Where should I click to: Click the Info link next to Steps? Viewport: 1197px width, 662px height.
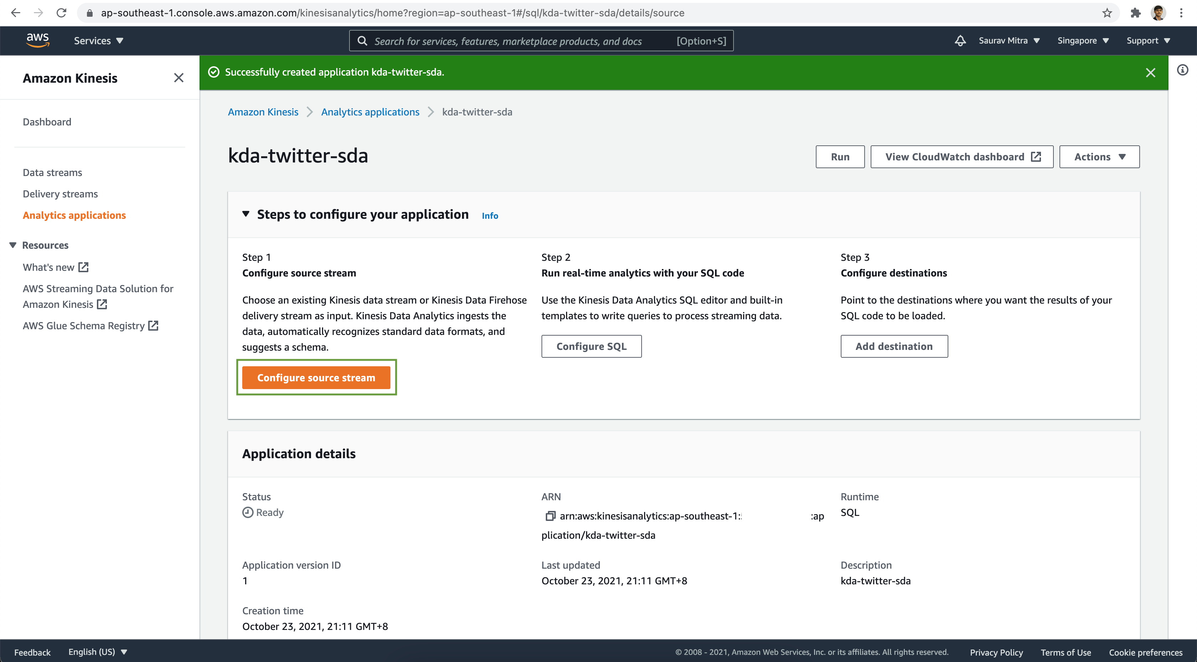[490, 215]
